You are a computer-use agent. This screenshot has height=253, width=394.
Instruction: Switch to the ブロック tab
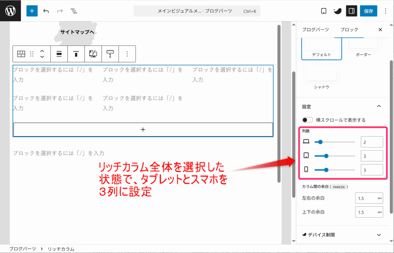[x=349, y=30]
